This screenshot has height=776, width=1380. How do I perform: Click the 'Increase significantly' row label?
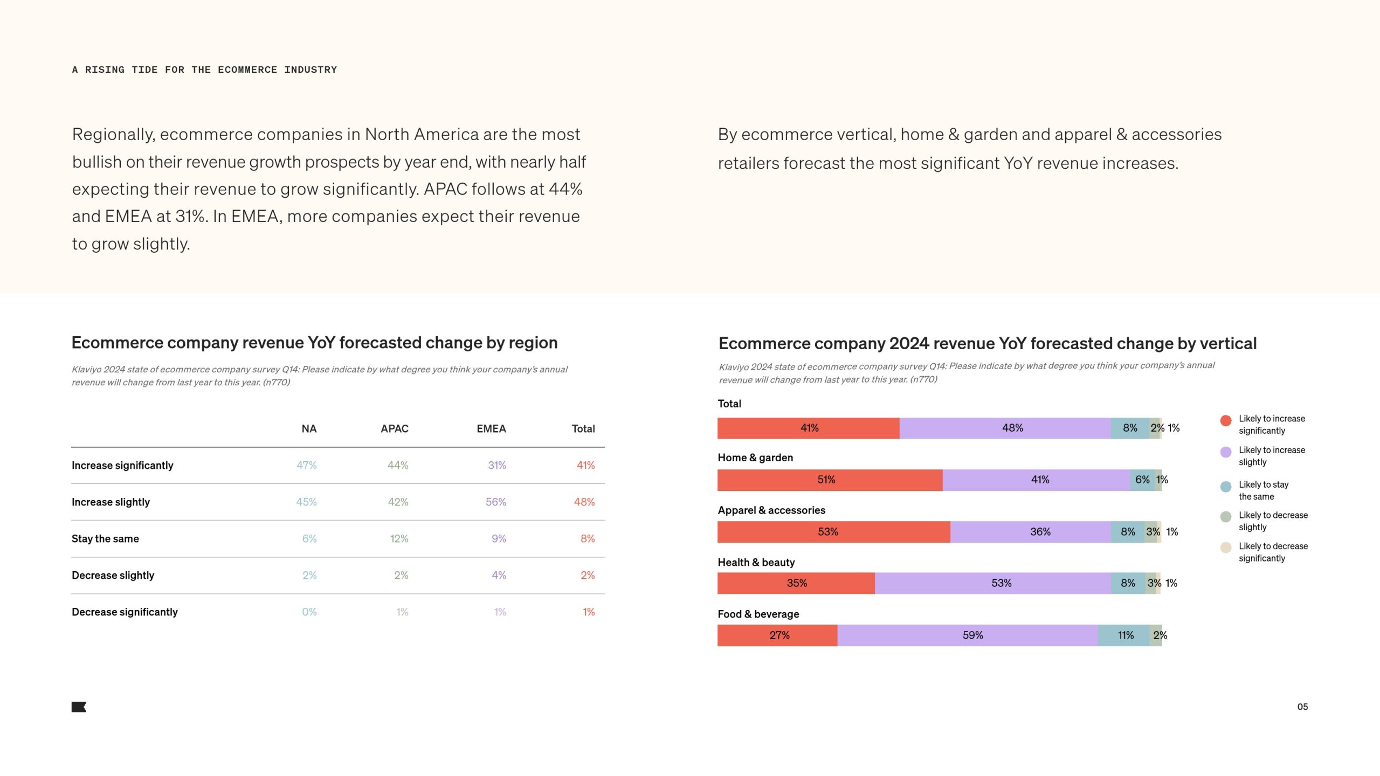tap(122, 466)
